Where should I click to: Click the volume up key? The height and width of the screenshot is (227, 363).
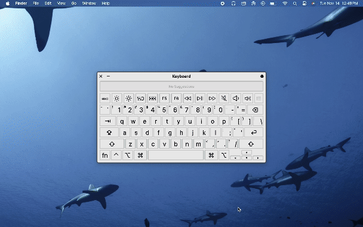tap(248, 99)
